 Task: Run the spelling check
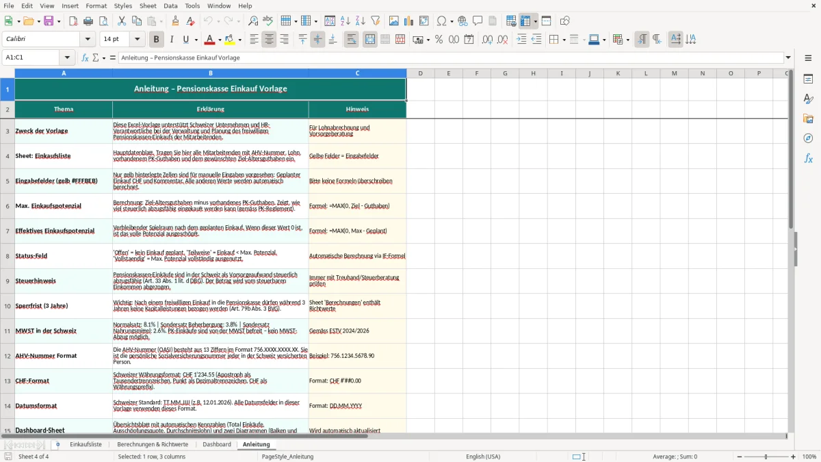[268, 21]
